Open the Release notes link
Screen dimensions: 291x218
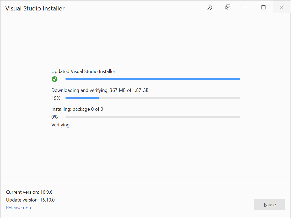(20, 208)
